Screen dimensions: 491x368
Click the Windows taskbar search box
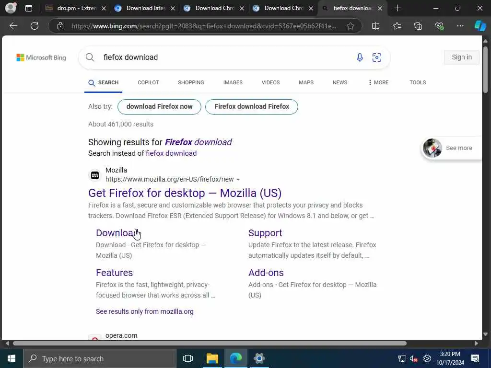(x=100, y=358)
